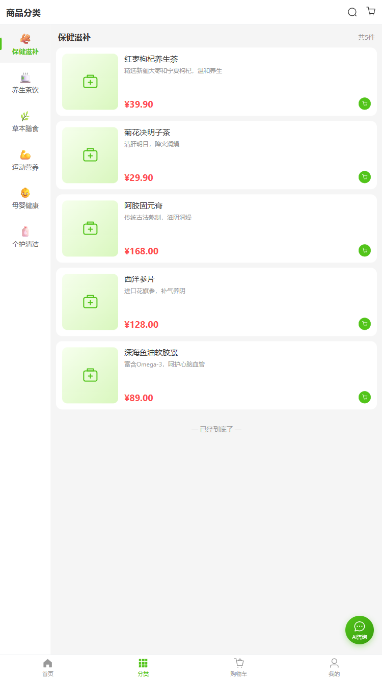This screenshot has width=382, height=680.
Task: Tap the 红枣枸杞养生茶 product image
Action: (x=90, y=82)
